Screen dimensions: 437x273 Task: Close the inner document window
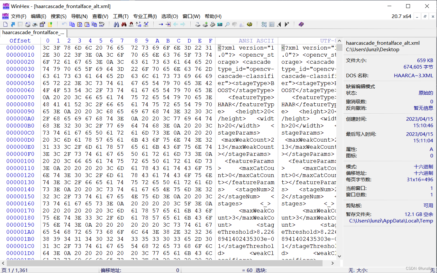(433, 16)
